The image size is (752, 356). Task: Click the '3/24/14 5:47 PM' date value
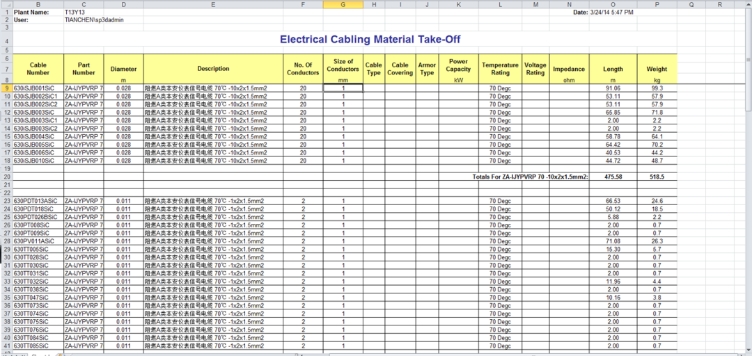point(611,12)
